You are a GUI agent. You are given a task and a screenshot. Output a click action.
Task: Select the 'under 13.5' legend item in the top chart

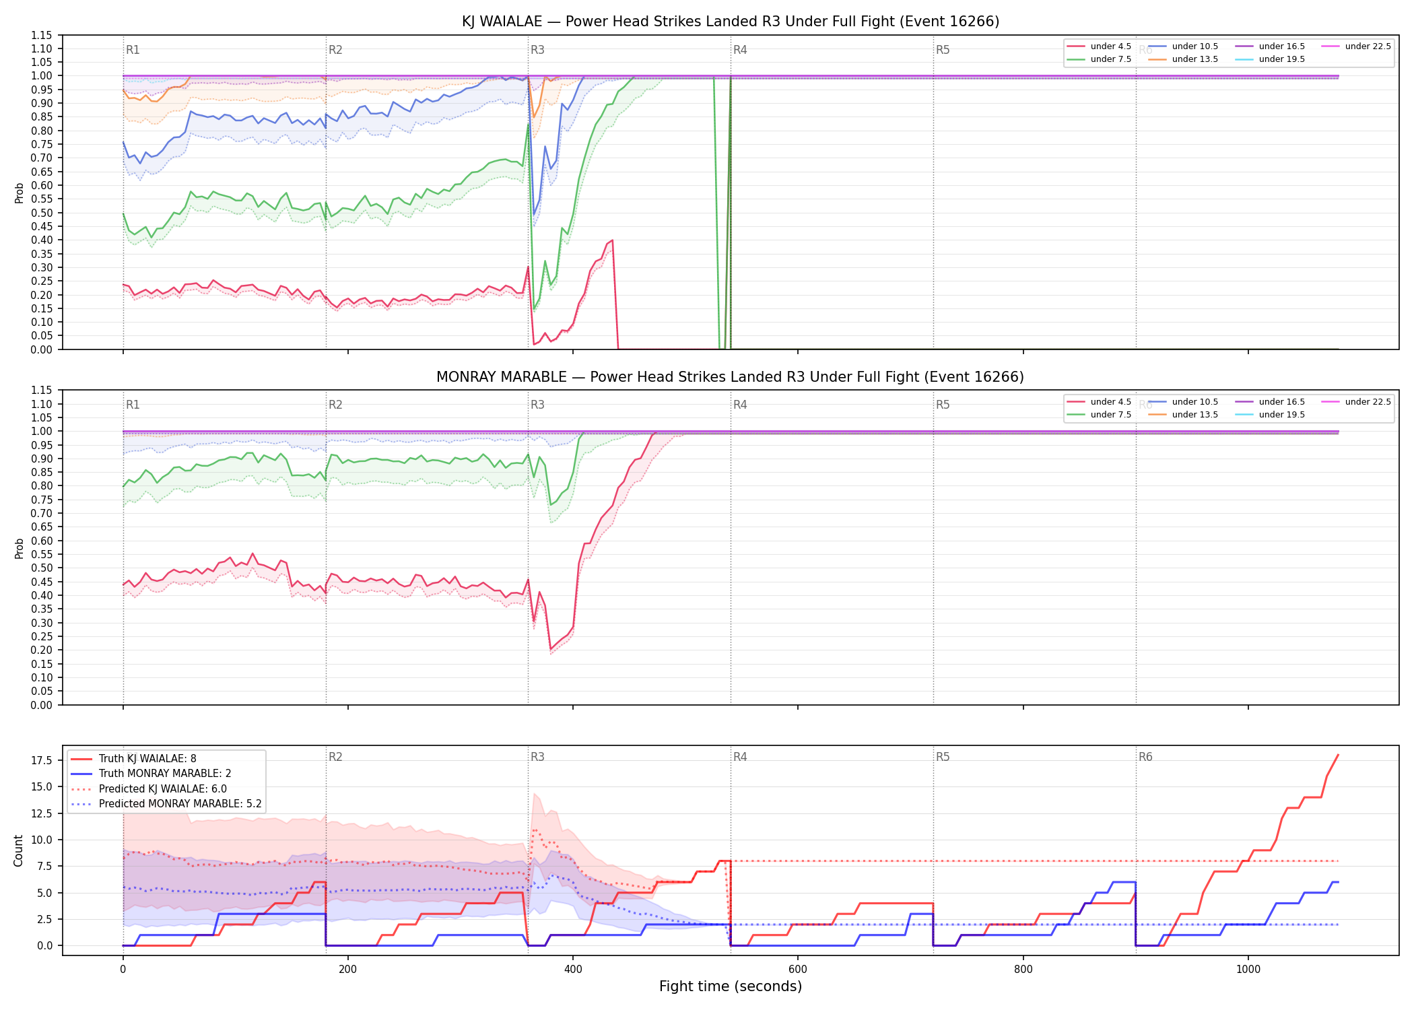(1183, 59)
